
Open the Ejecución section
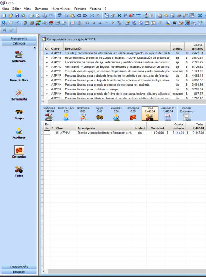19,272
